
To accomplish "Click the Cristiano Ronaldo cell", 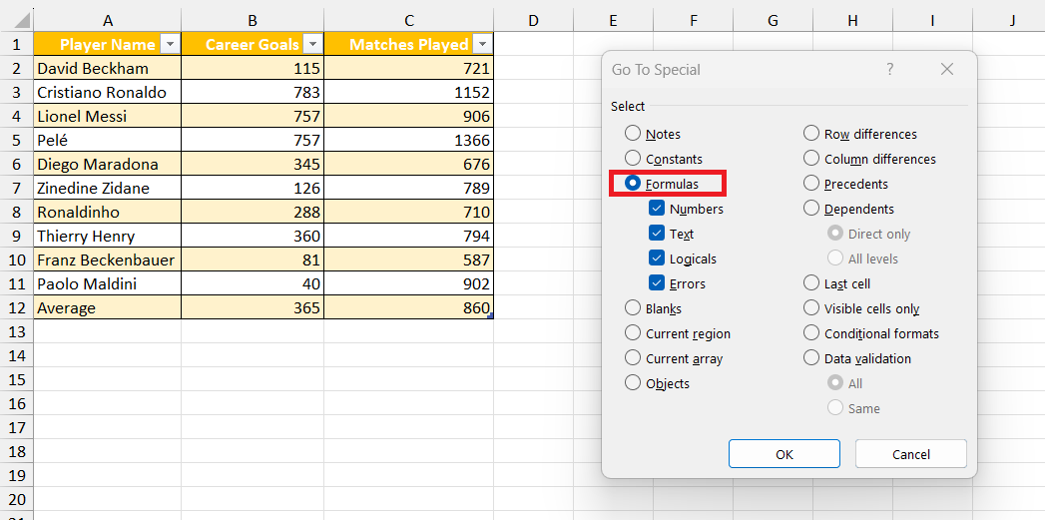I will tap(108, 92).
